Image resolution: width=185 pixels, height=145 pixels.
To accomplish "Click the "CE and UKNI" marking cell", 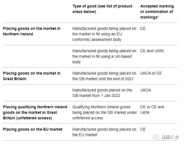I will click(x=152, y=51).
